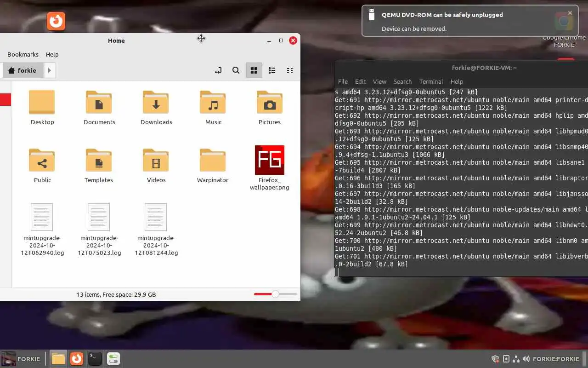Click the FORKIE:FORKIE clock text in panel
The height and width of the screenshot is (368, 588).
pos(556,359)
